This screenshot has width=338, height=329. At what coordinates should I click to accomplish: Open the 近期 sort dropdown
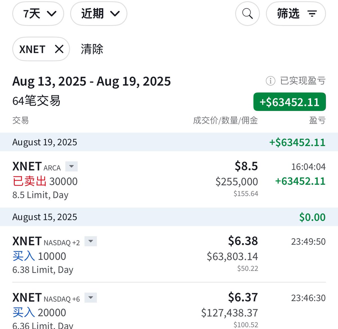pos(99,14)
